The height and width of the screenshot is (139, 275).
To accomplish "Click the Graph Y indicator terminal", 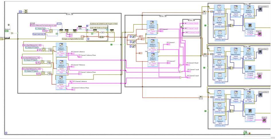I will tap(260, 77).
